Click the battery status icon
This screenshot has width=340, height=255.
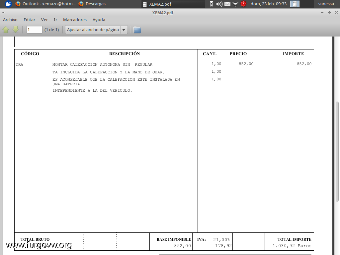[212, 4]
